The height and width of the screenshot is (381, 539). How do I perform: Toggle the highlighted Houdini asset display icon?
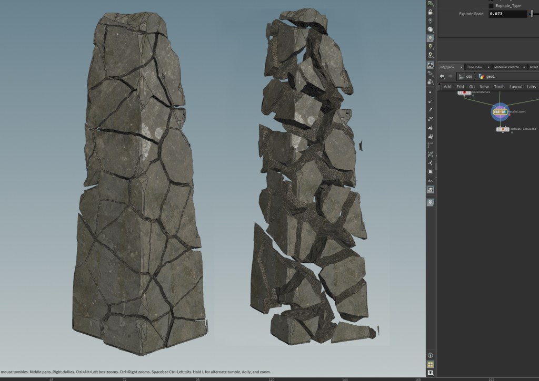point(431,65)
